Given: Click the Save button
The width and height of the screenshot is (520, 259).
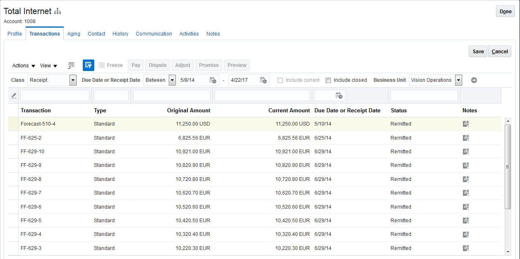Looking at the screenshot, I should click(x=478, y=51).
